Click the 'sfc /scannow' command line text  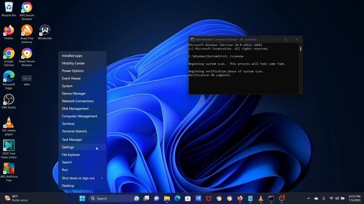coord(233,56)
